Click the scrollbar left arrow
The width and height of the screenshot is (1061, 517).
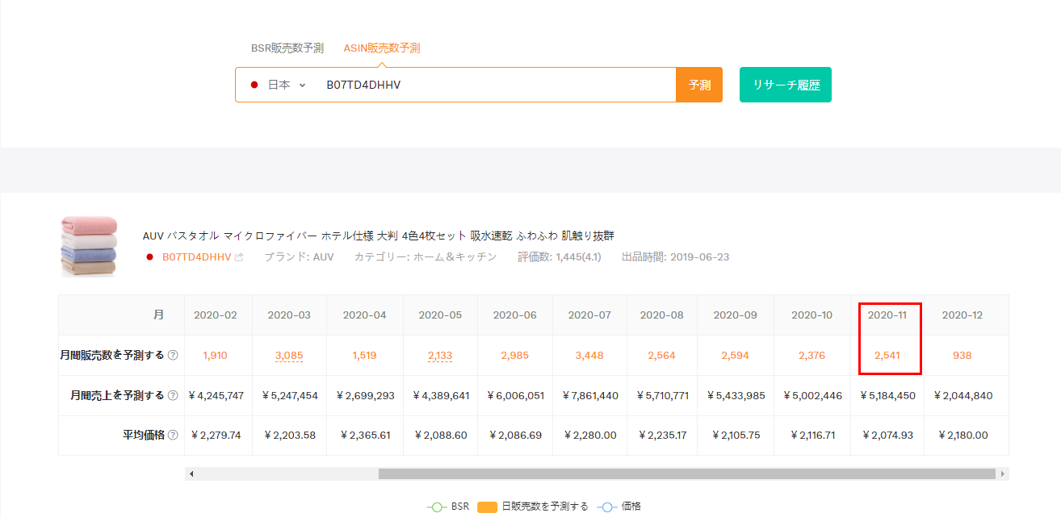(191, 474)
